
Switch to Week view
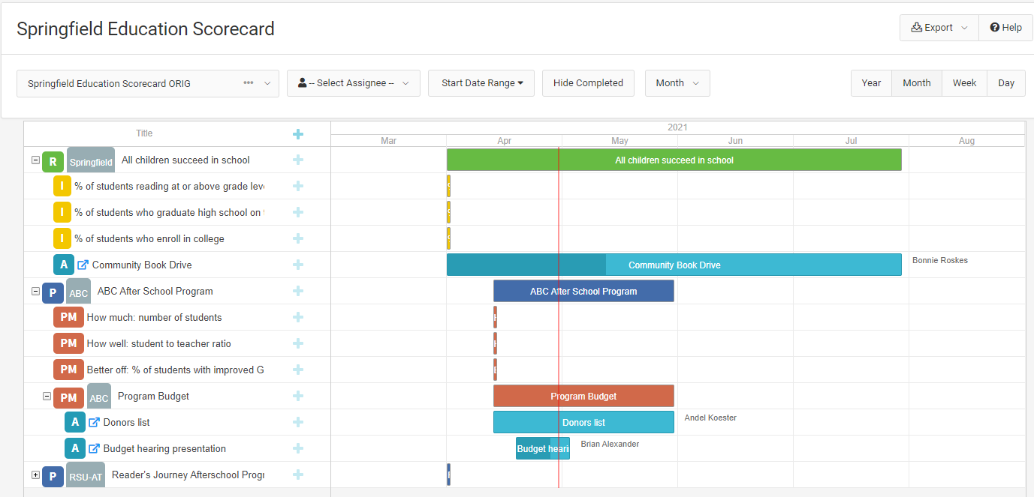(964, 83)
